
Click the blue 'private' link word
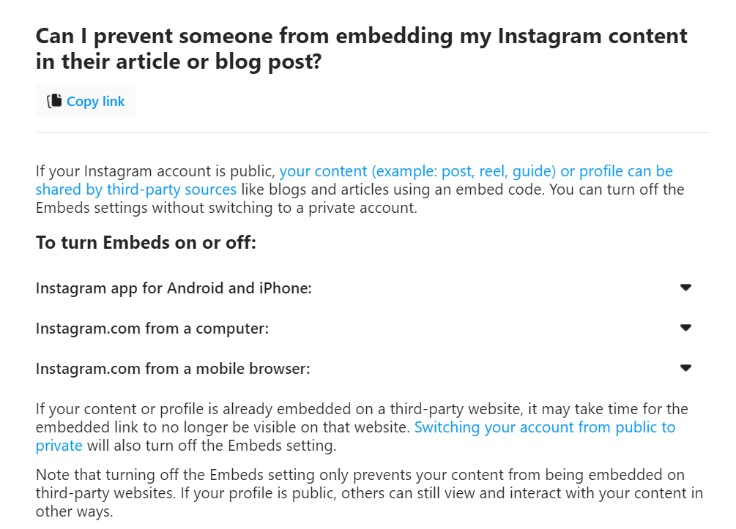tap(59, 446)
